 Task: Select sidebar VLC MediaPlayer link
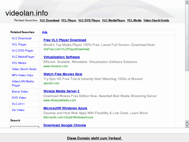23,57
